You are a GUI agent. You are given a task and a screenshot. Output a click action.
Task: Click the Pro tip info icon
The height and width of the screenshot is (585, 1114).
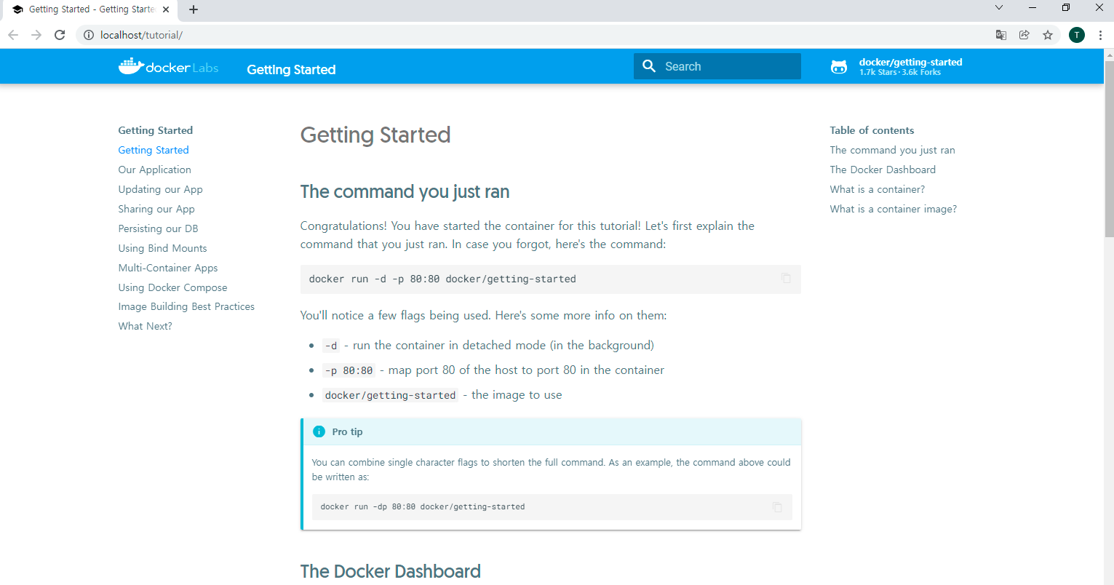pos(319,431)
